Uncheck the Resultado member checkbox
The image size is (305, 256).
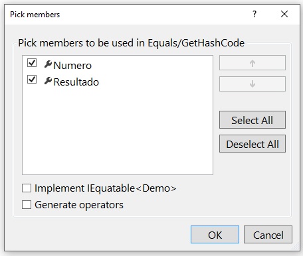pos(32,79)
